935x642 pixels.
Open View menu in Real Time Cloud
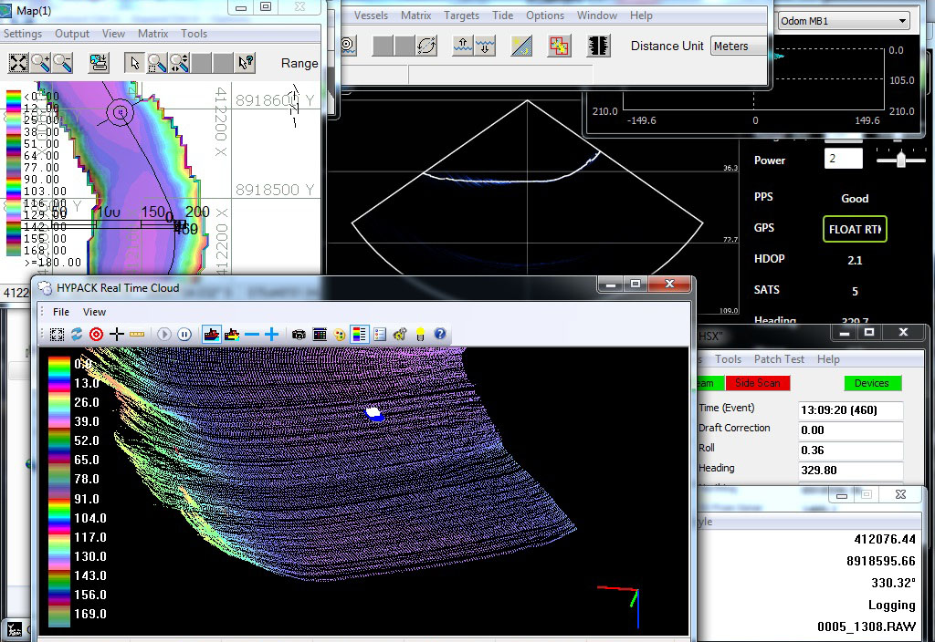[94, 312]
